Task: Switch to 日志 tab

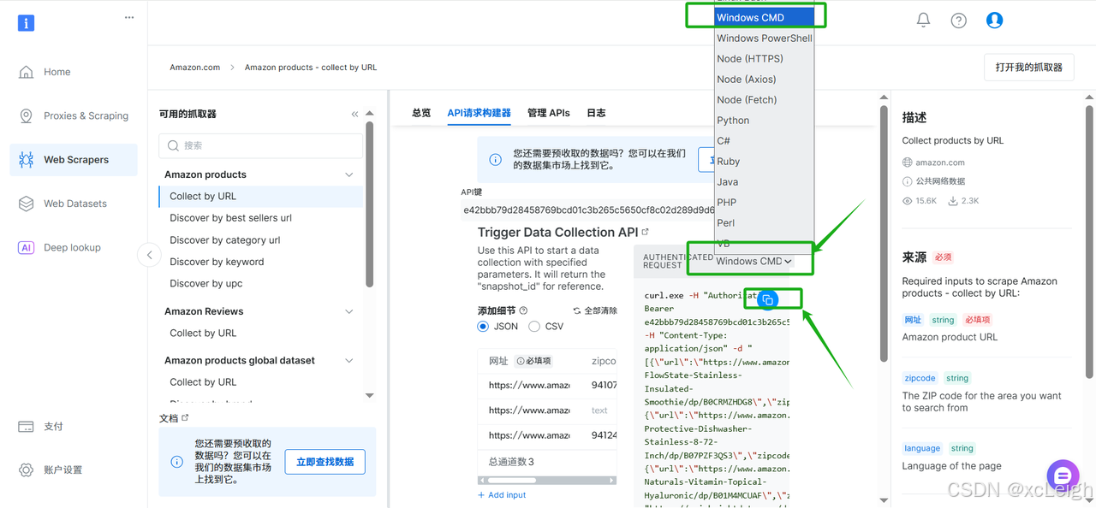Action: (x=596, y=113)
